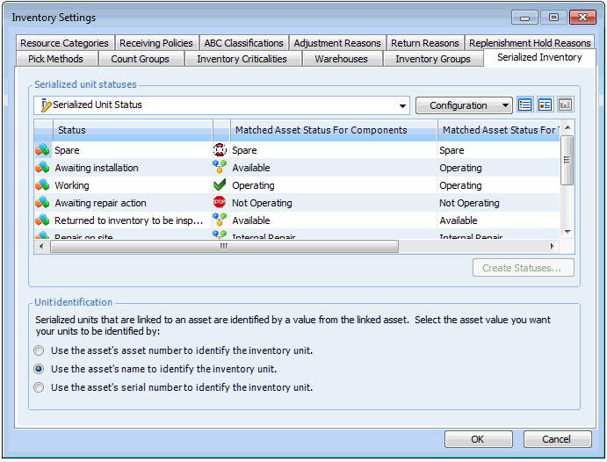
Task: Click the red stop Not Operating icon
Action: [220, 203]
